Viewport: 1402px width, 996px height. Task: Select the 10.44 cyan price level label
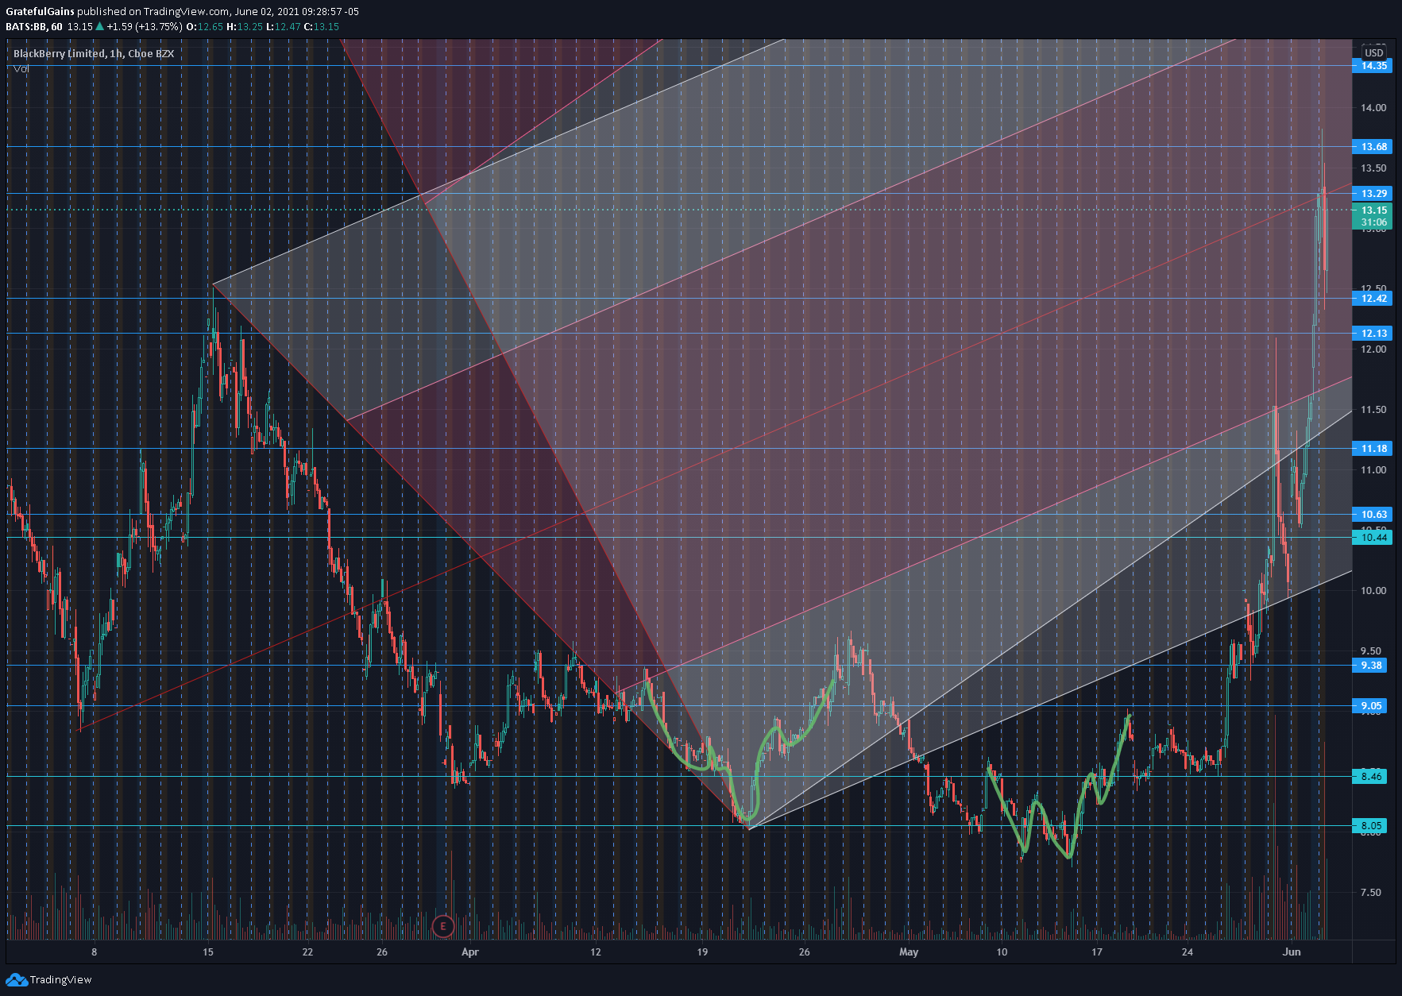pyautogui.click(x=1372, y=538)
